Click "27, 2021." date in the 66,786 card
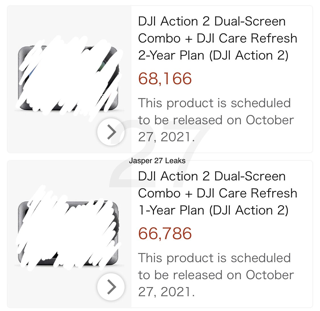This screenshot has width=320, height=311. pyautogui.click(x=166, y=292)
